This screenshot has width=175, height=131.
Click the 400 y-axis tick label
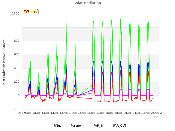coord(17,68)
